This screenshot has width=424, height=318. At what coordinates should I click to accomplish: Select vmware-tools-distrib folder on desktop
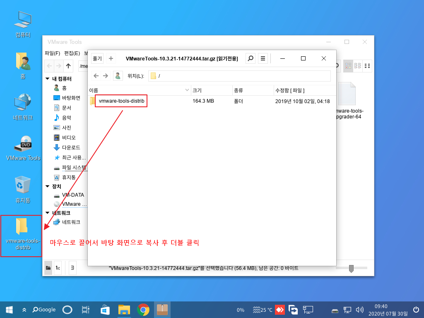(23, 234)
